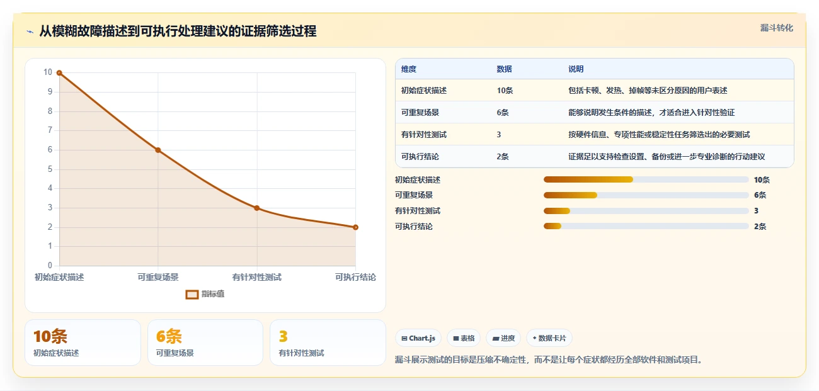
Task: Click the 初始症状描述 progress list label
Action: (x=418, y=180)
